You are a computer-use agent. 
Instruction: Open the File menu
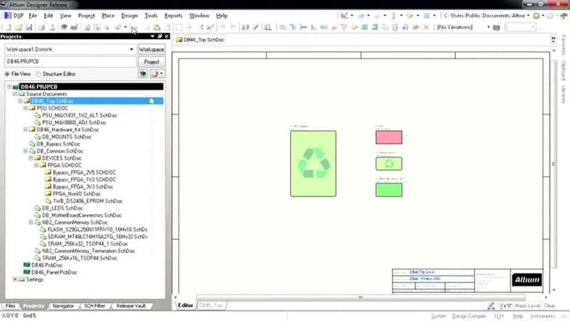(x=33, y=15)
